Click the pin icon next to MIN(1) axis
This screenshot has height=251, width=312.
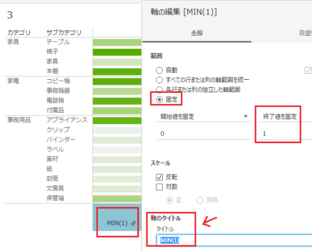pyautogui.click(x=133, y=223)
